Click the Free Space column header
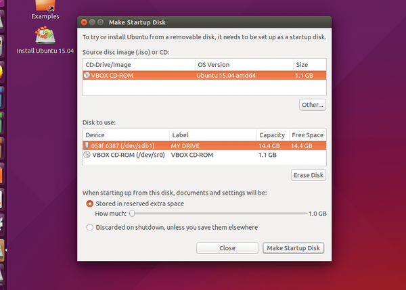Screen dimensions: 406x290 [308, 135]
